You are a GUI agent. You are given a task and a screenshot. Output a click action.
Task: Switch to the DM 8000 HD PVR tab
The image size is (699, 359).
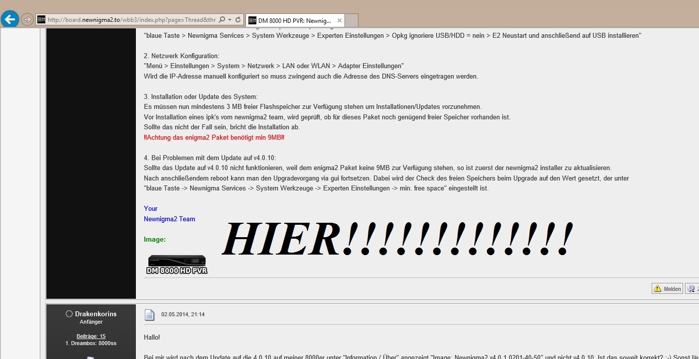[x=294, y=20]
